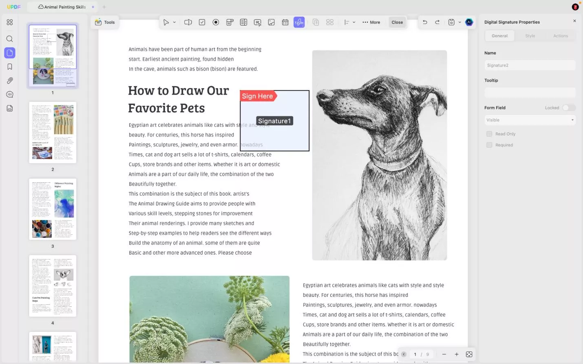
Task: Close the Digital Signature Properties panel
Action: coord(574,21)
